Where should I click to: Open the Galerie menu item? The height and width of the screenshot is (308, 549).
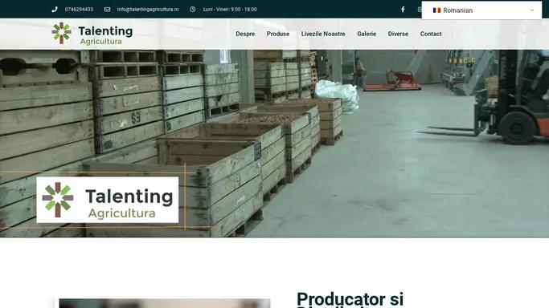(x=367, y=34)
